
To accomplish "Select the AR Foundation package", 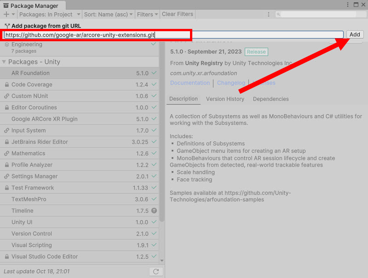I will click(x=79, y=73).
